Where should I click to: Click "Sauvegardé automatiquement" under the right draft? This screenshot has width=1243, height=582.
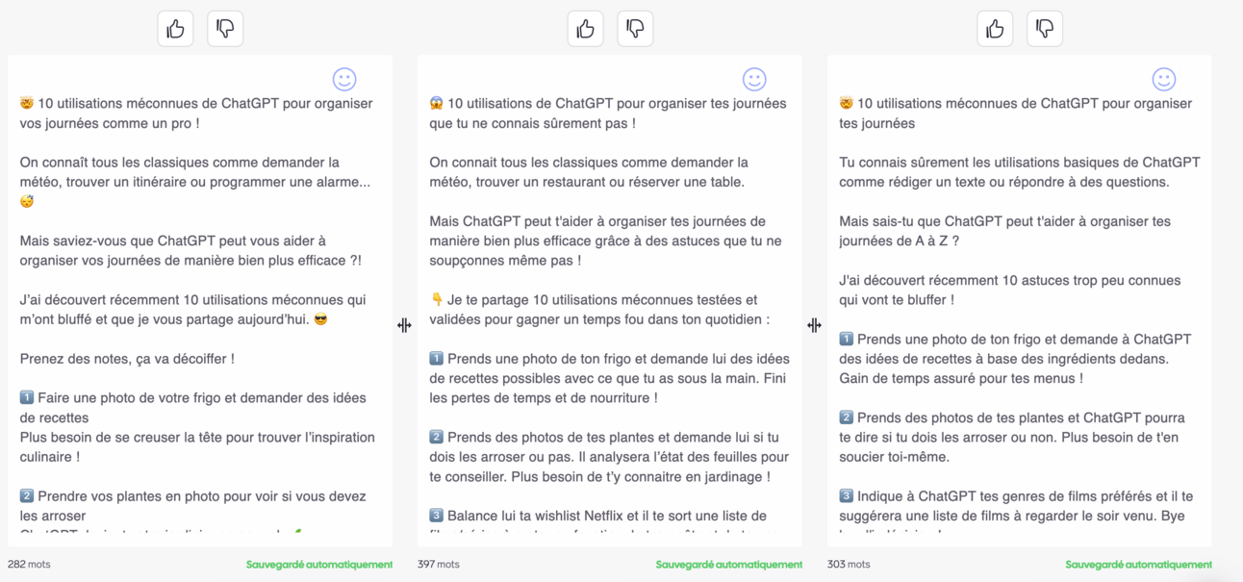(x=1139, y=565)
